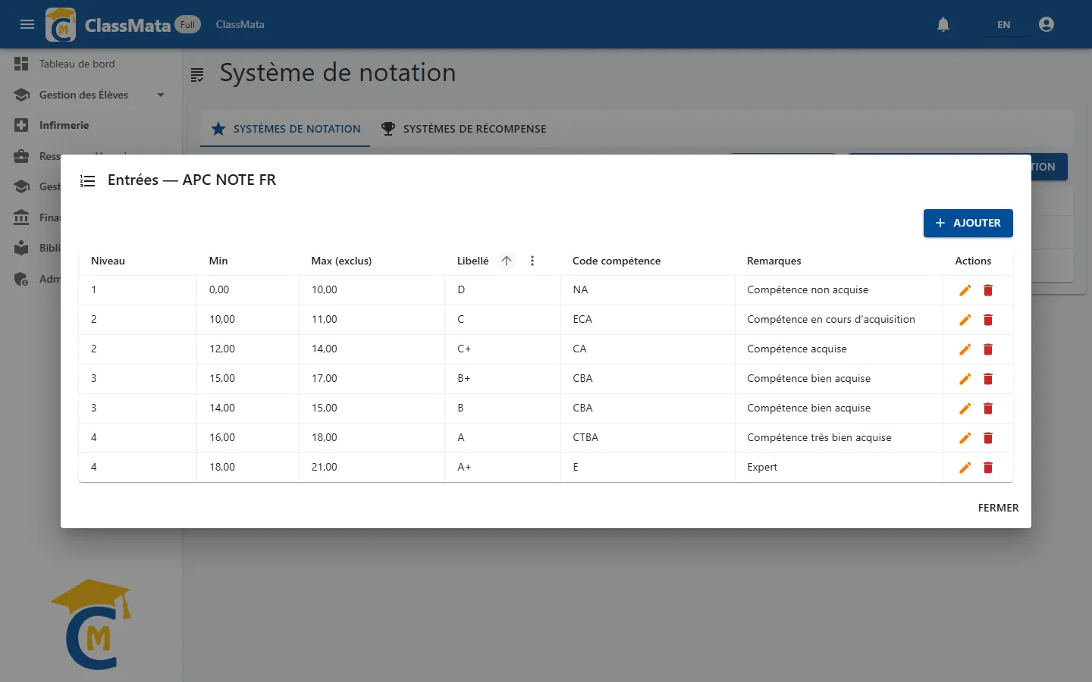Image resolution: width=1092 pixels, height=682 pixels.
Task: Click the 'Expert' remark cell
Action: 839,468
